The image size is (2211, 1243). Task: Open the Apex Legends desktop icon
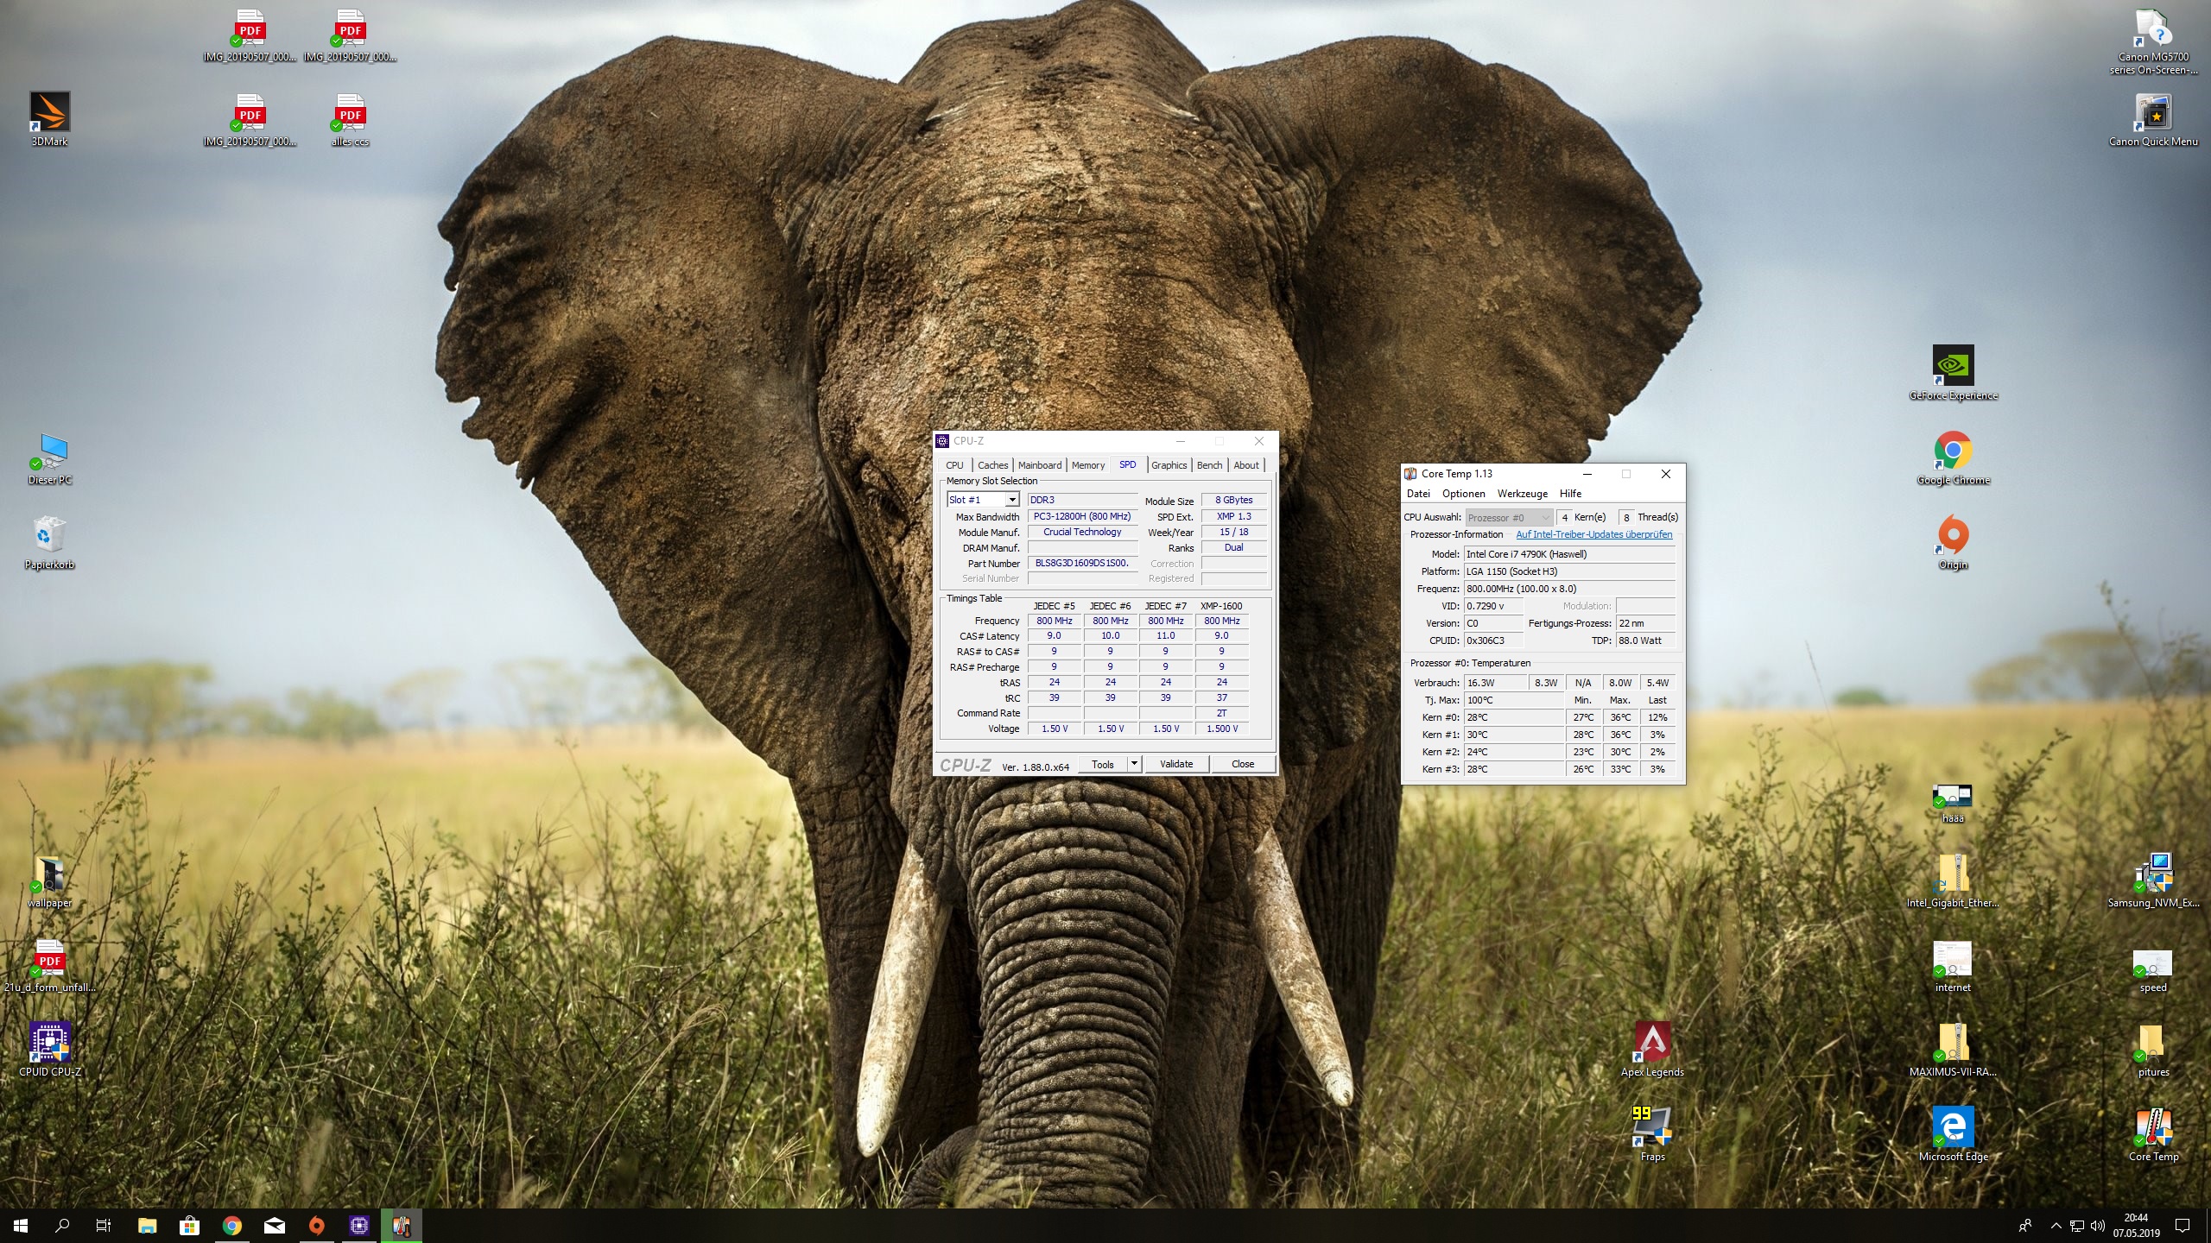point(1652,1043)
